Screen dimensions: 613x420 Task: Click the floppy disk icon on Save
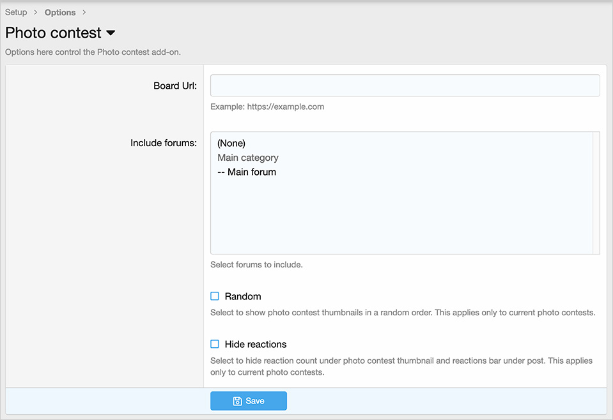(237, 401)
